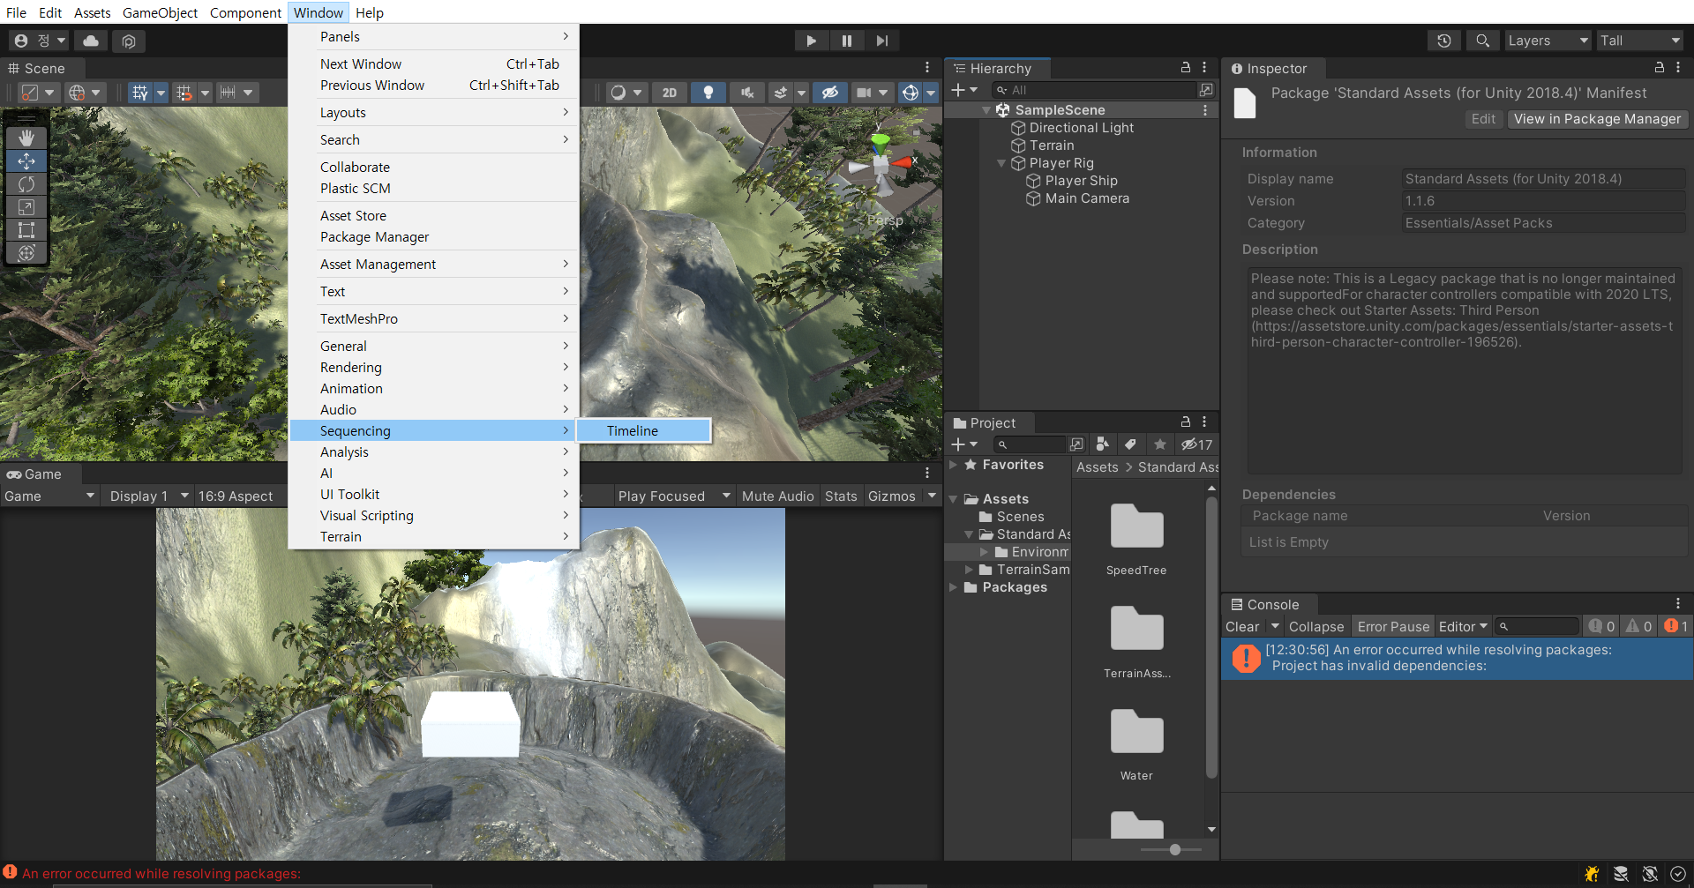Image resolution: width=1694 pixels, height=888 pixels.
Task: Select the Transform tool
Action: coord(26,253)
